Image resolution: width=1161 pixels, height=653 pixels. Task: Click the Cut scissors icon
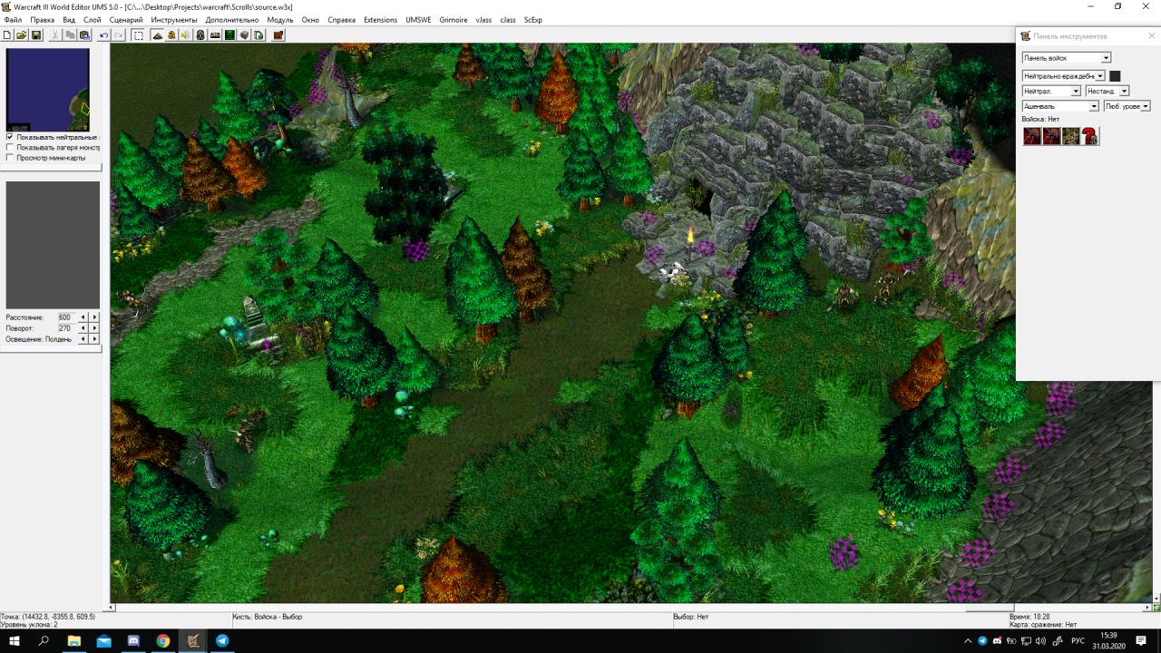pos(55,35)
